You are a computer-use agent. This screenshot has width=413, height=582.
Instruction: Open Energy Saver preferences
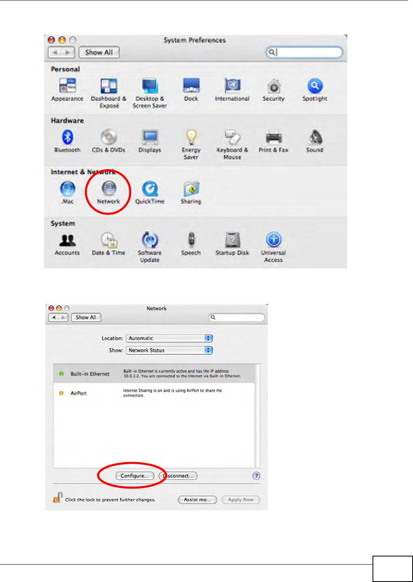click(191, 137)
